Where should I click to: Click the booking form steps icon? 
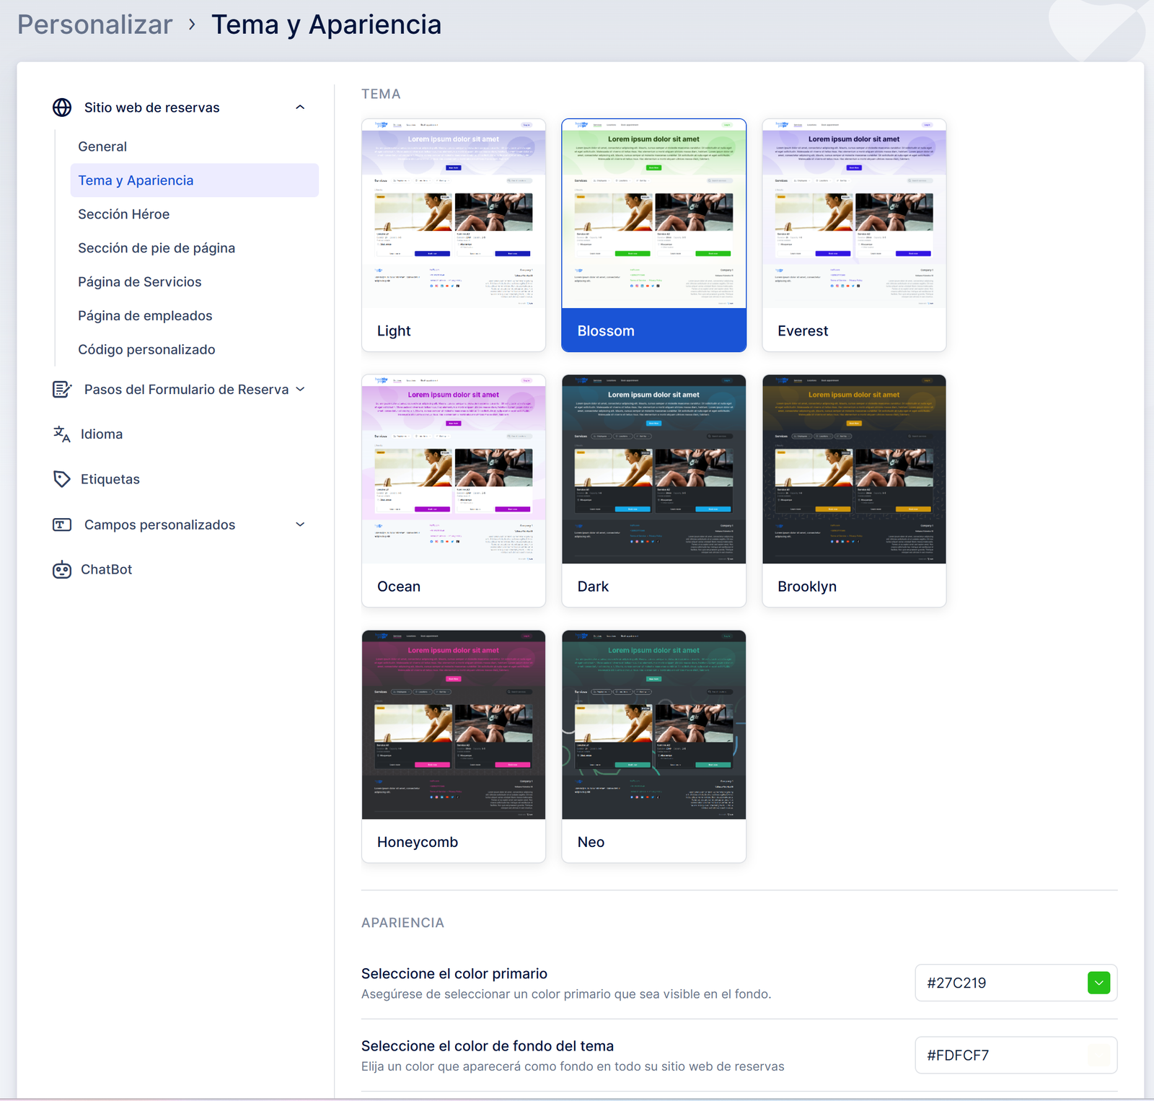click(62, 390)
